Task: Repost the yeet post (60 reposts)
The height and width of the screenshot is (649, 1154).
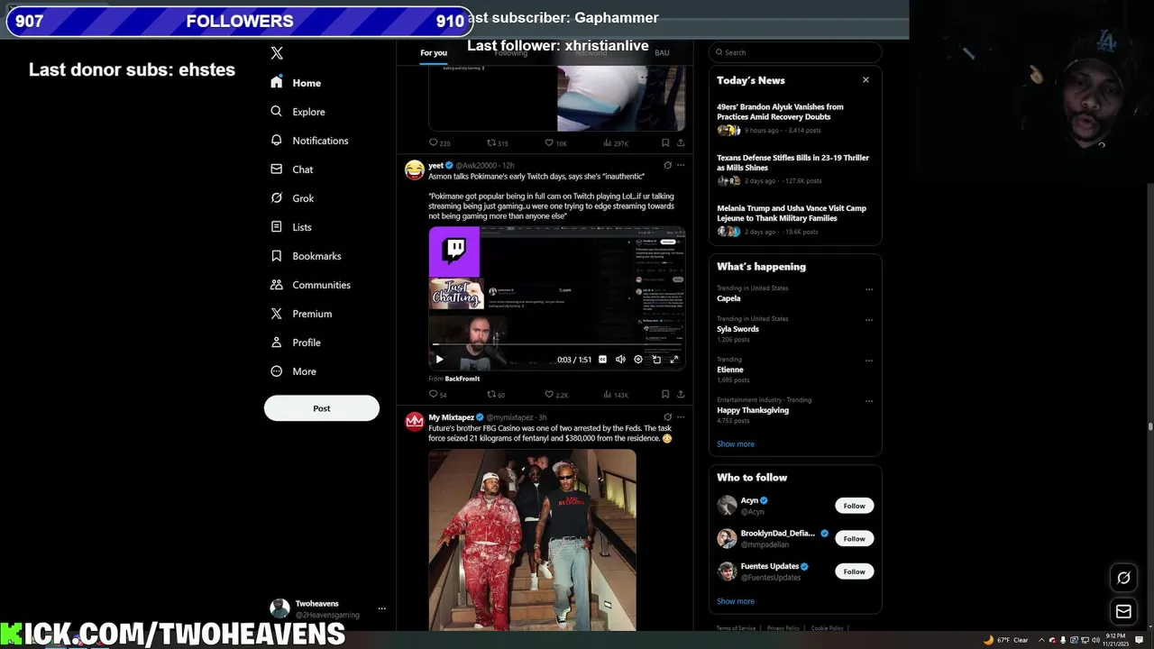Action: (496, 395)
